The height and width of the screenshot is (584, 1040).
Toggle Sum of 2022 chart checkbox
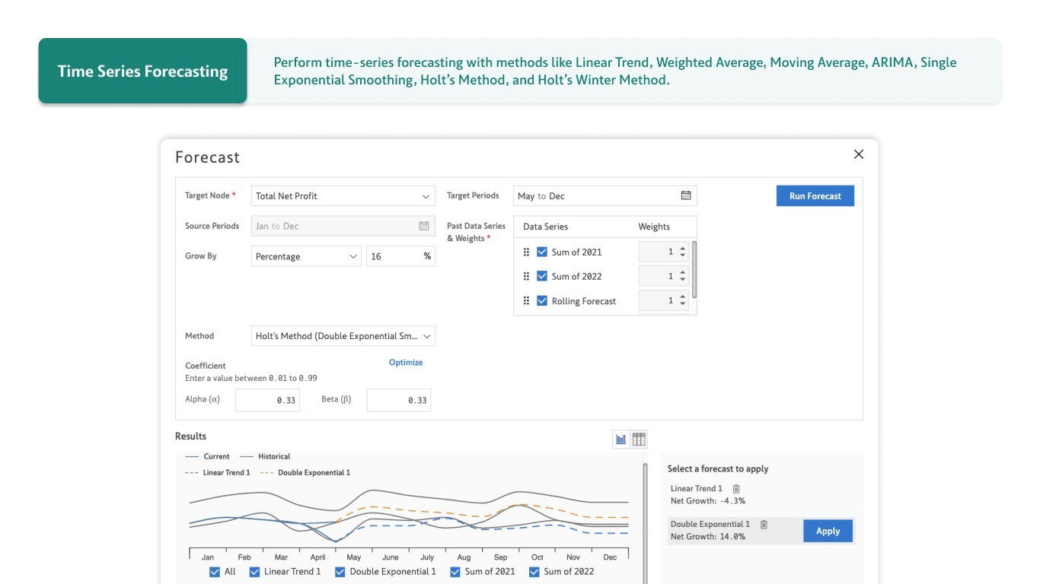534,572
